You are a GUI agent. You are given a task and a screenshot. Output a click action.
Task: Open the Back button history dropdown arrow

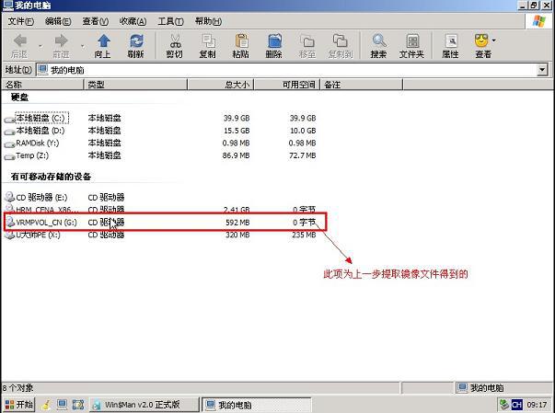click(40, 46)
